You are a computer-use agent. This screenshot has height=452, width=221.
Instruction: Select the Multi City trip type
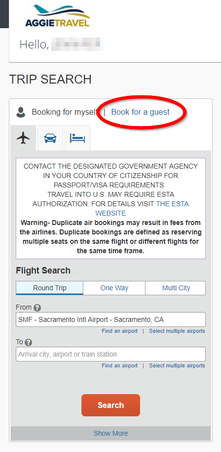click(x=176, y=288)
